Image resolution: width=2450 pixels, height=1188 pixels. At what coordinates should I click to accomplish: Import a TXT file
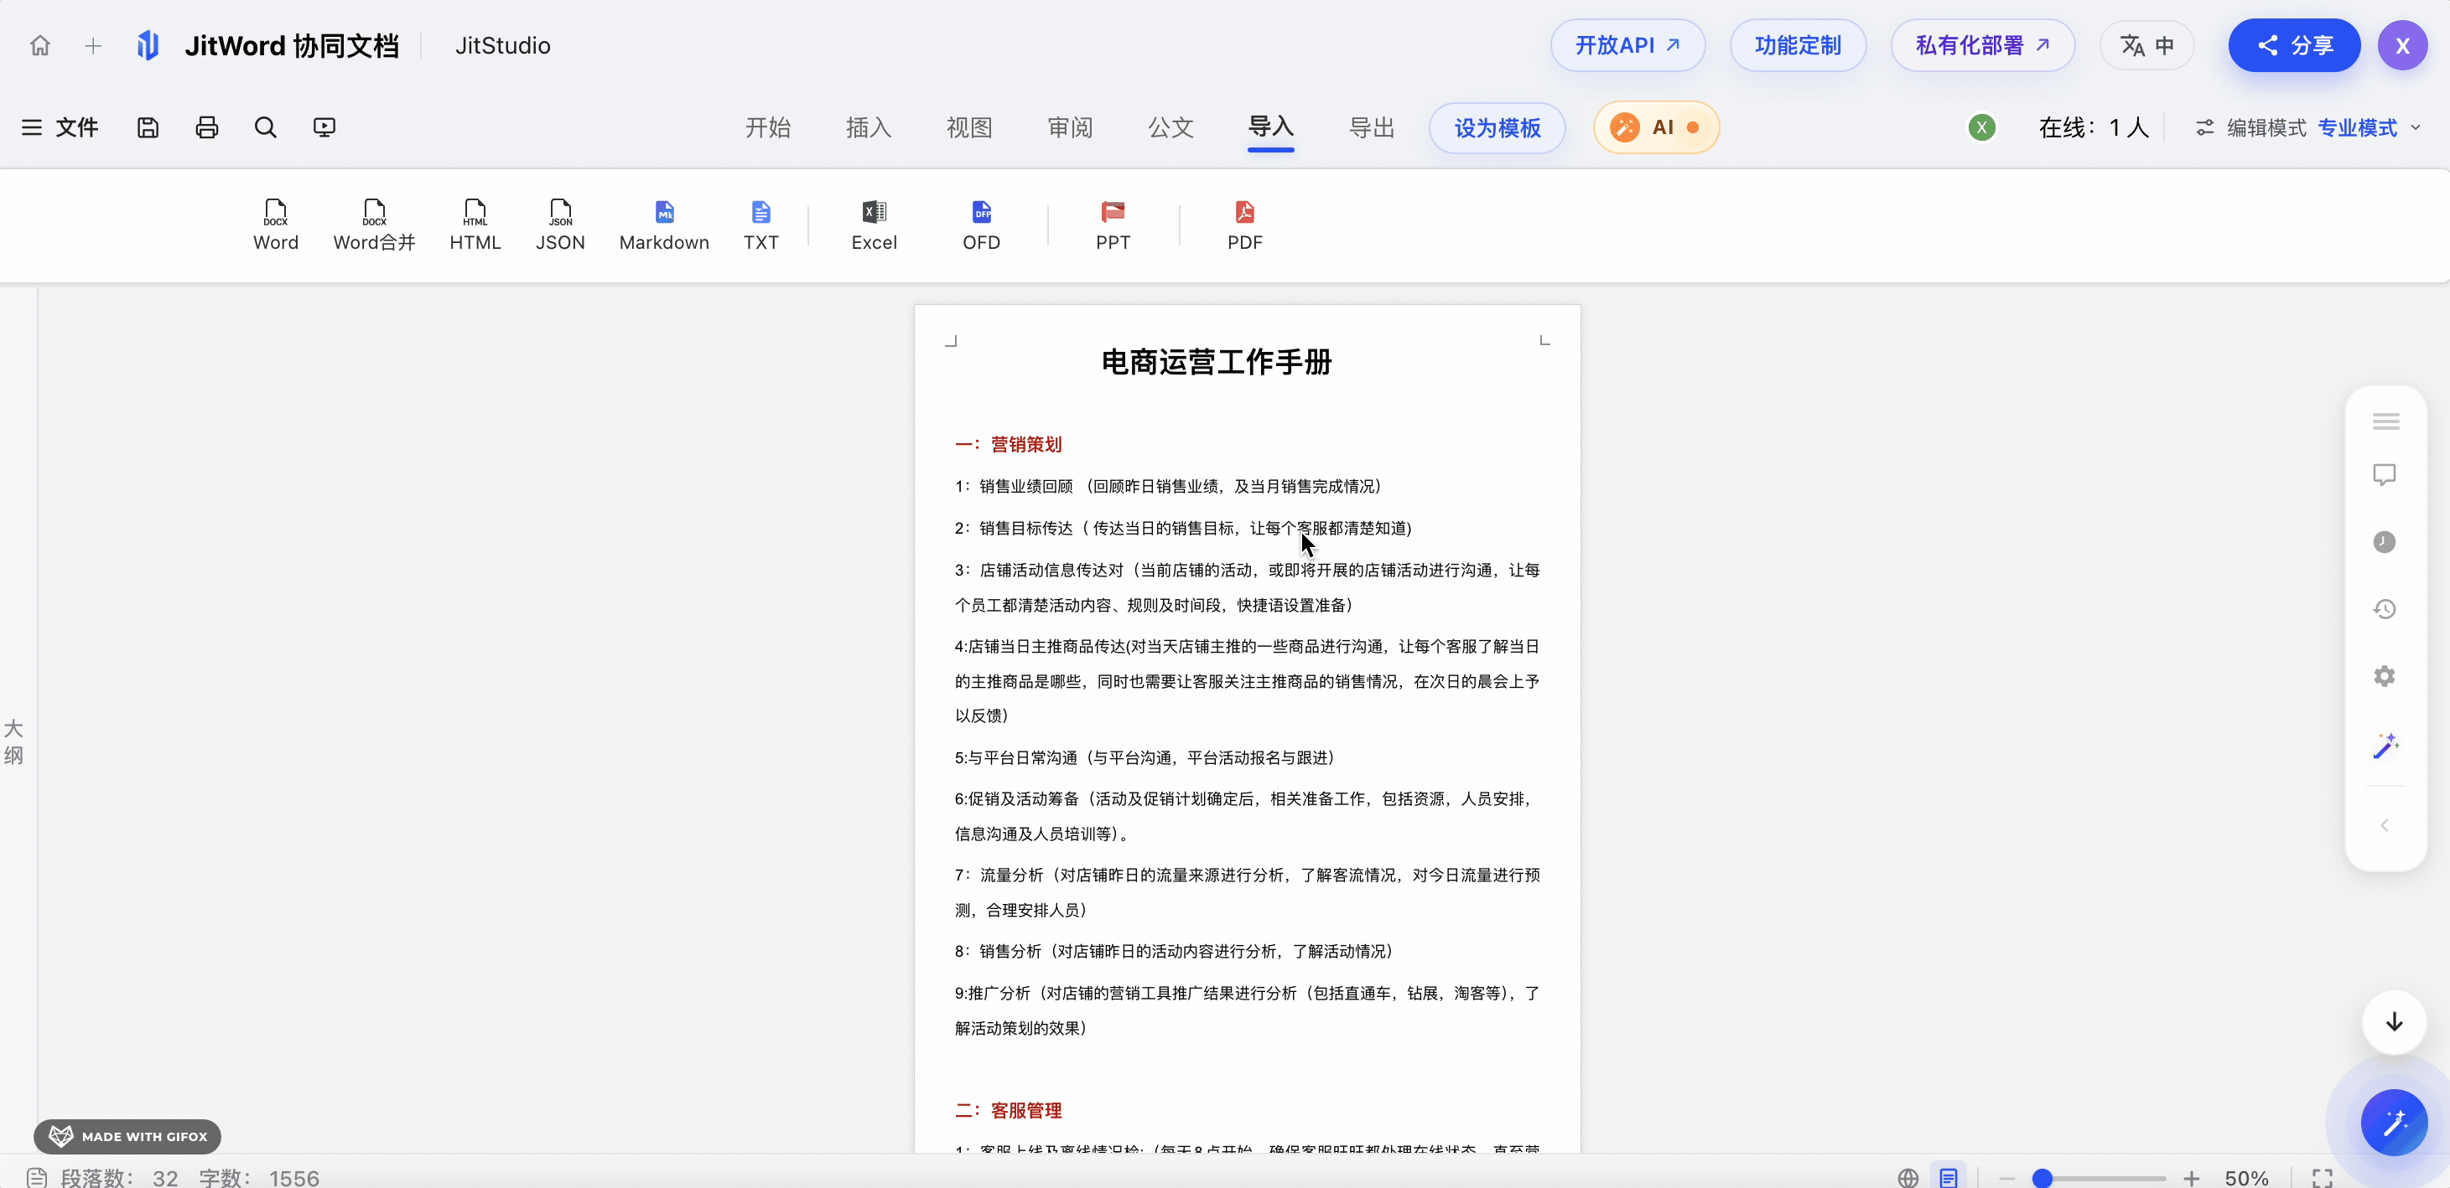point(760,225)
